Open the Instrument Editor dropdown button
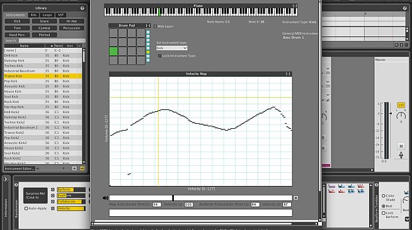Image resolution: width=412 pixels, height=230 pixels. [19, 168]
